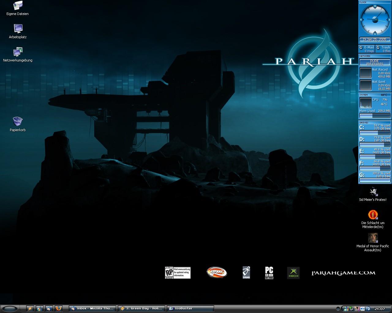
Task: Click the DUDE uptime button
Action: pos(375,62)
